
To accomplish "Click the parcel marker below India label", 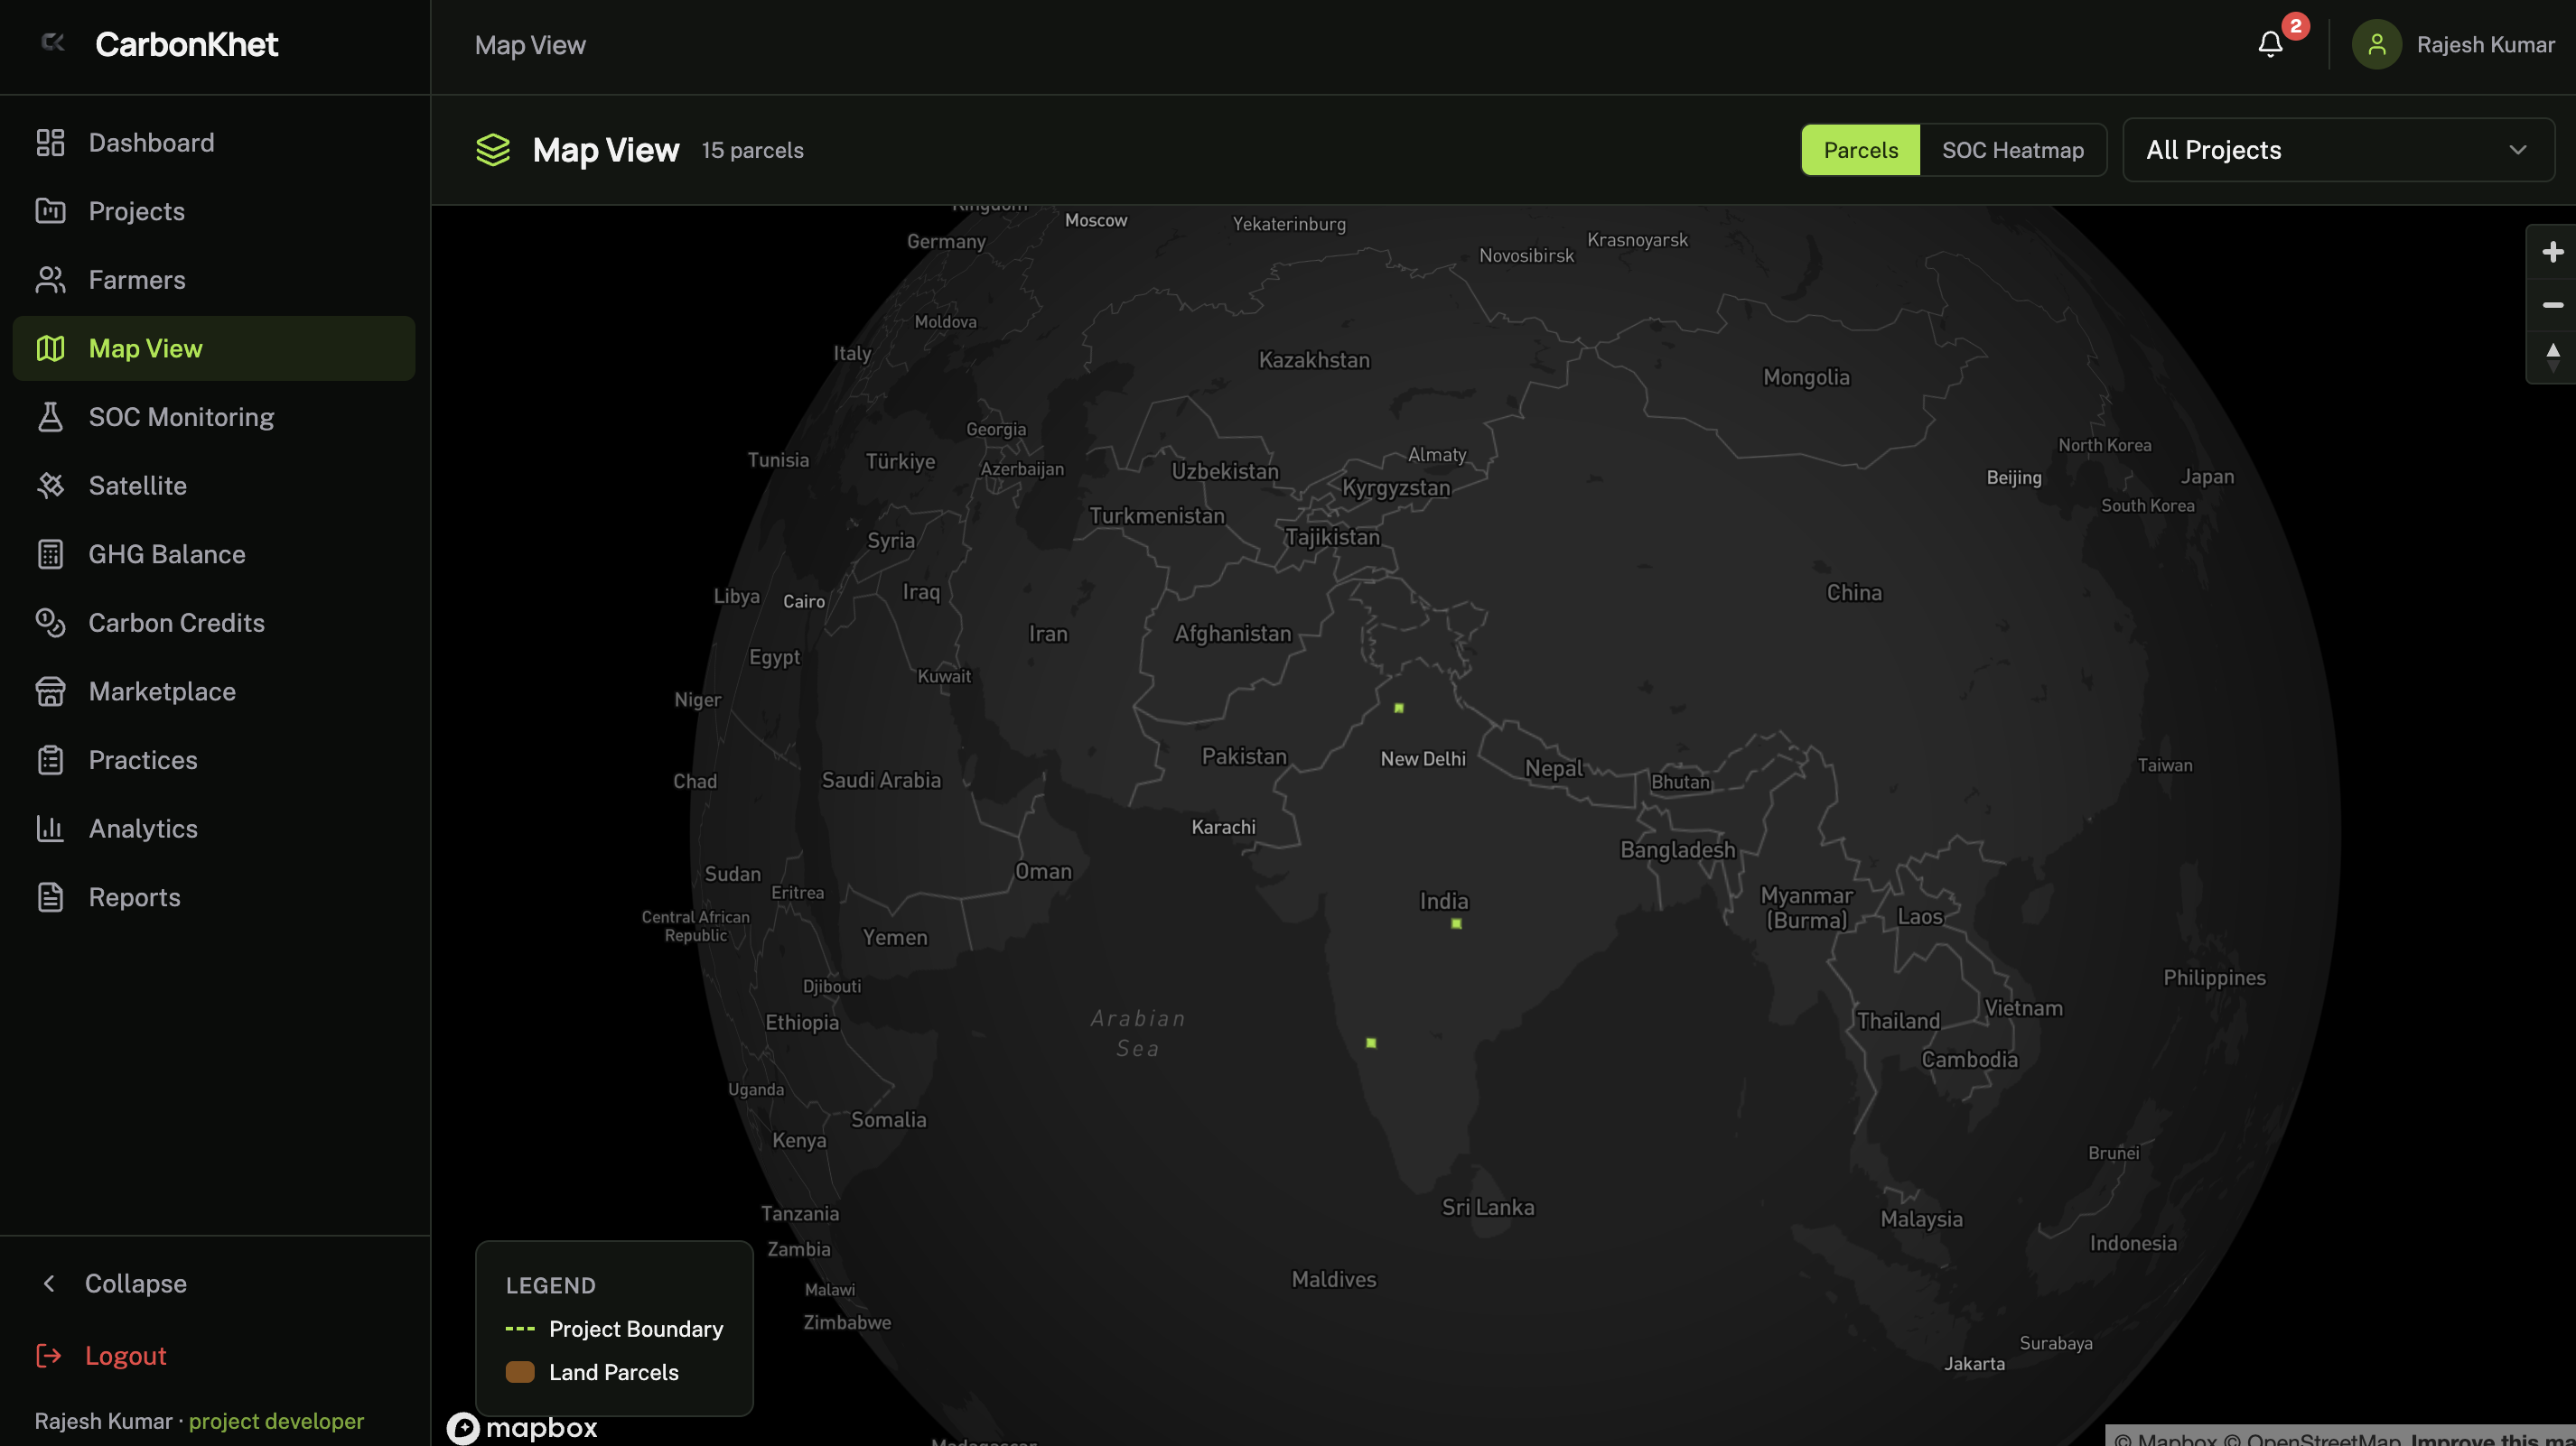I will tap(1456, 923).
